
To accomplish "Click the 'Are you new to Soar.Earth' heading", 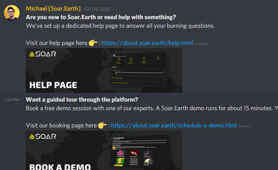I will pos(101,17).
